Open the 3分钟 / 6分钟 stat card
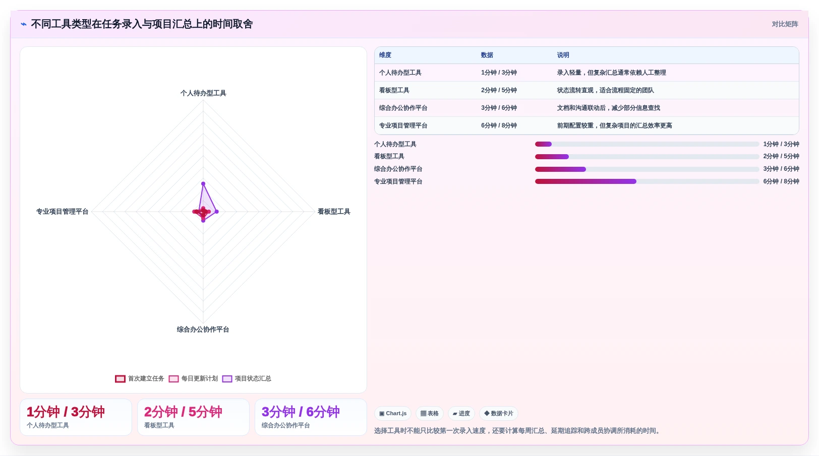 (x=311, y=417)
